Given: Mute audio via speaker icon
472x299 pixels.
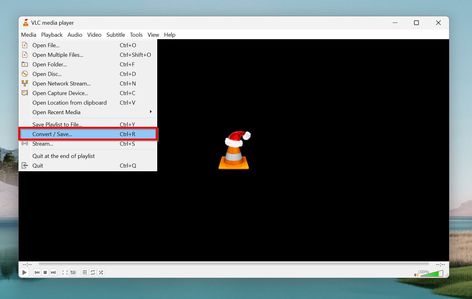Looking at the screenshot, I should 416,275.
